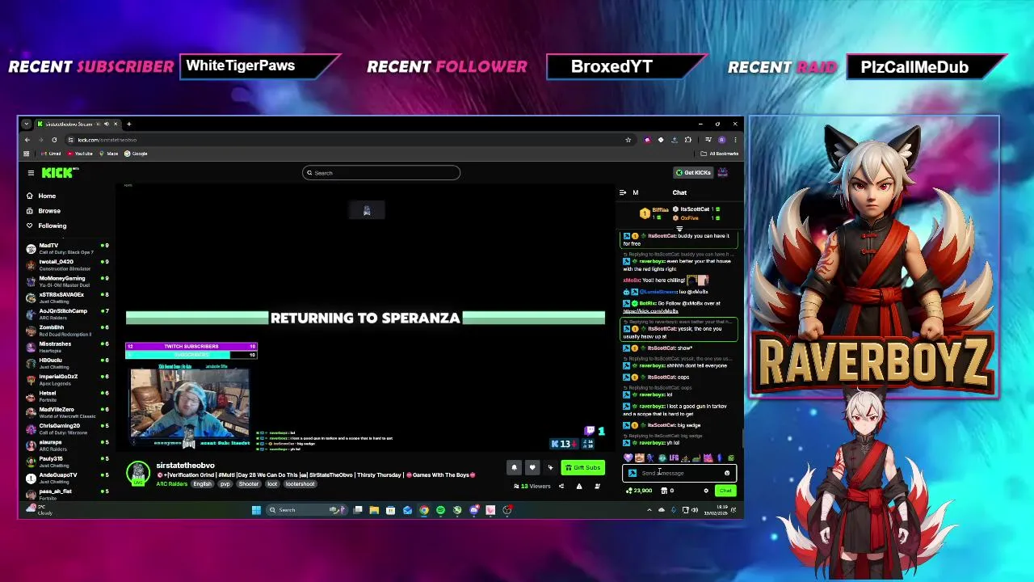Click the pvp stream tag
1034x582 pixels.
[x=225, y=484]
